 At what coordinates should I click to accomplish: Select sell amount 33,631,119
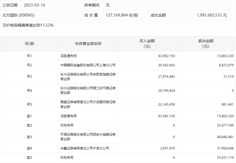coord(225,158)
